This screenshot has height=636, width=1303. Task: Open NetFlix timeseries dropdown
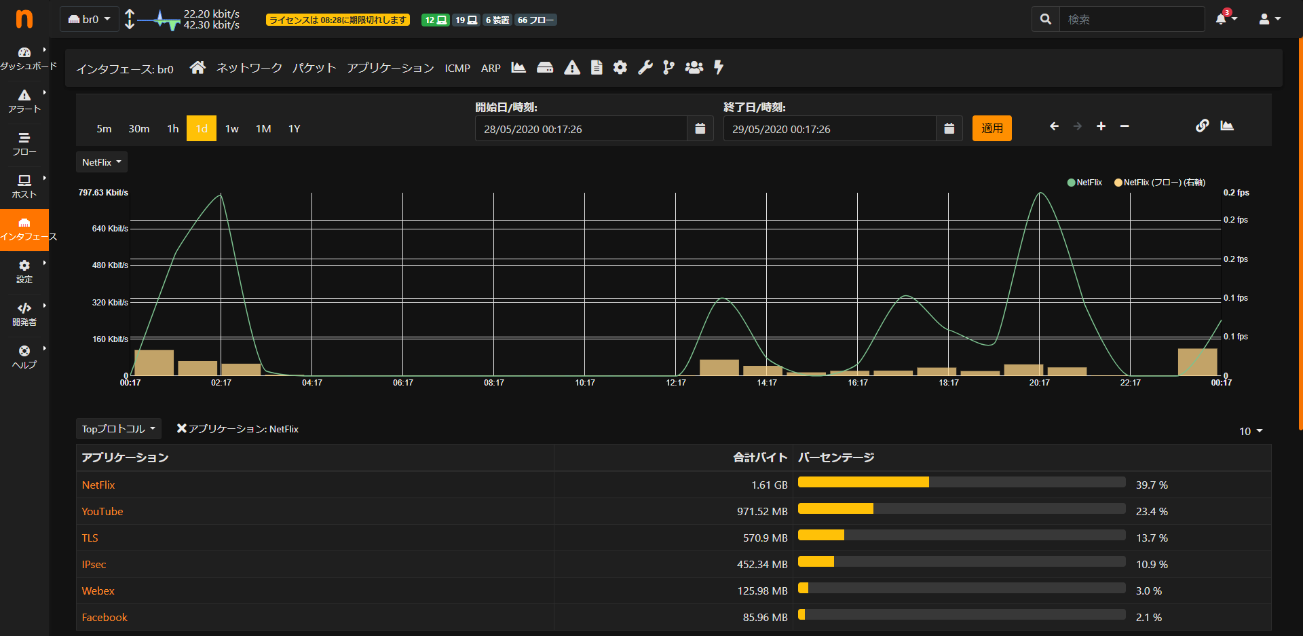tap(102, 162)
